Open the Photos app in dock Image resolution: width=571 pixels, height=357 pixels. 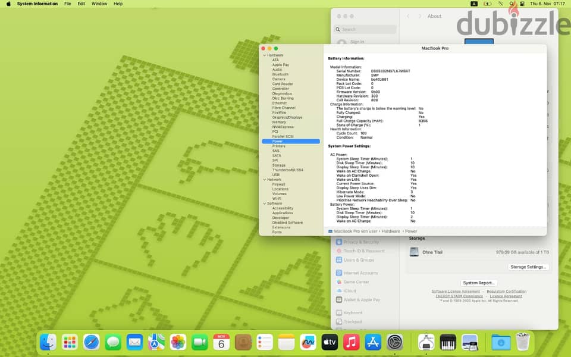coord(178,342)
